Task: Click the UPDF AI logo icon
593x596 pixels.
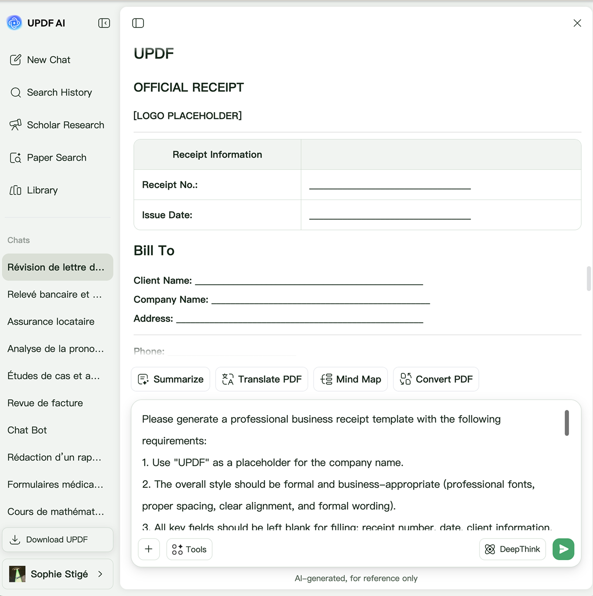Action: pos(14,23)
